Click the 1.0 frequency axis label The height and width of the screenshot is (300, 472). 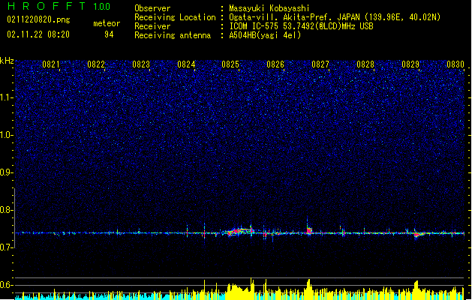point(7,135)
